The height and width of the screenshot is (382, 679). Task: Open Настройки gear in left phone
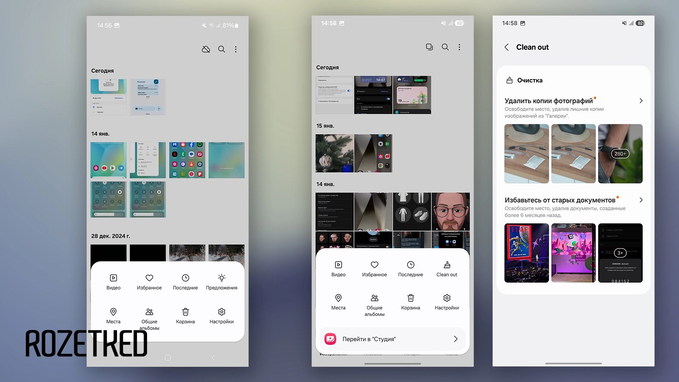click(x=221, y=316)
